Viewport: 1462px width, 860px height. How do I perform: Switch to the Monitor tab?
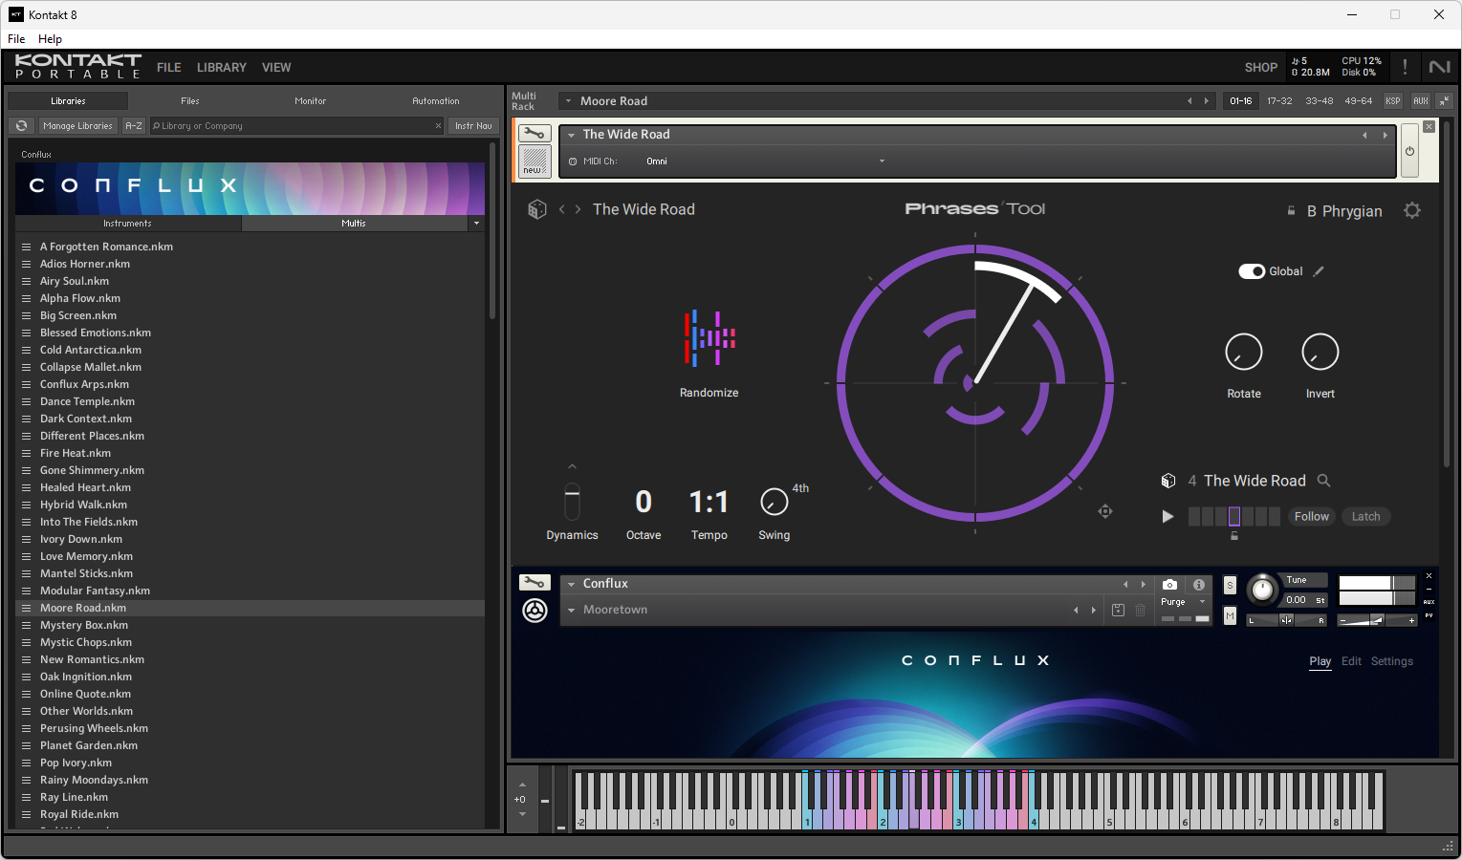pyautogui.click(x=311, y=101)
